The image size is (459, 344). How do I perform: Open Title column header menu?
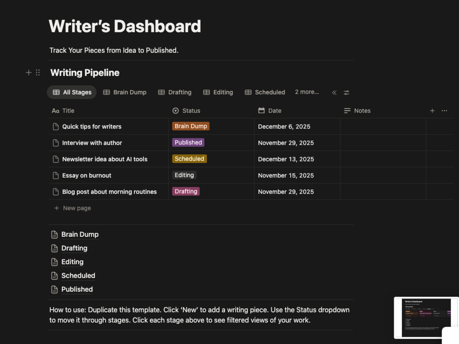pyautogui.click(x=108, y=111)
